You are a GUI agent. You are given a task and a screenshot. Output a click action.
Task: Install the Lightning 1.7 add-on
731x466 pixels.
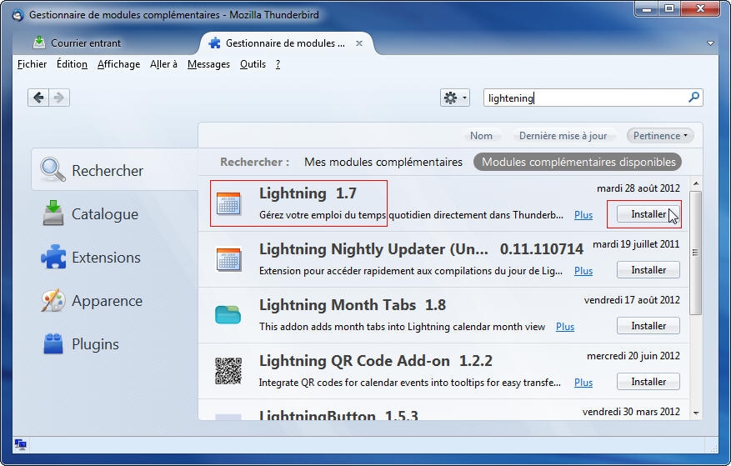[x=648, y=214]
